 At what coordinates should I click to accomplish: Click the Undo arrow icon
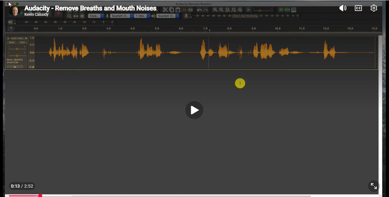click(199, 10)
